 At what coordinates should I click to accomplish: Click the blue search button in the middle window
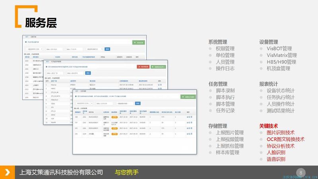tap(88, 73)
